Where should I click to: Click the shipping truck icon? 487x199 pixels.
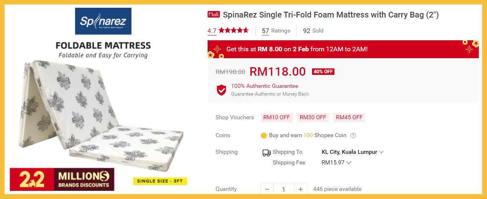pos(266,153)
